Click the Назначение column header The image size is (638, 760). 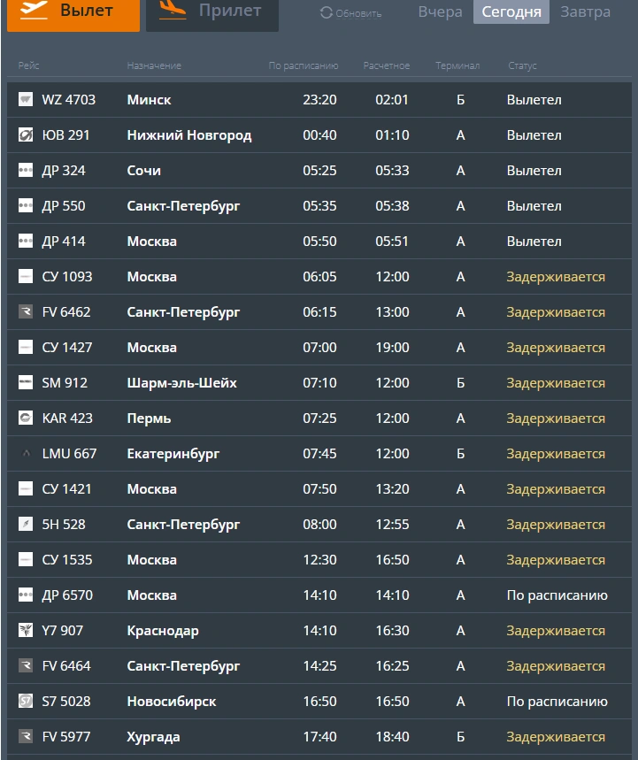[154, 65]
